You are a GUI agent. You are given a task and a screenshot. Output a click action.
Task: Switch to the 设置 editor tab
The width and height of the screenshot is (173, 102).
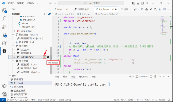tap(125, 9)
